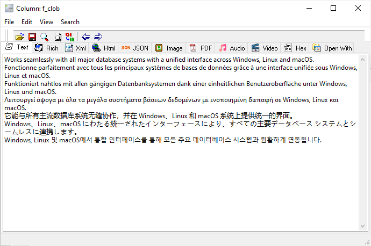371x246 pixels.
Task: Select the Open With tab
Action: (x=332, y=48)
